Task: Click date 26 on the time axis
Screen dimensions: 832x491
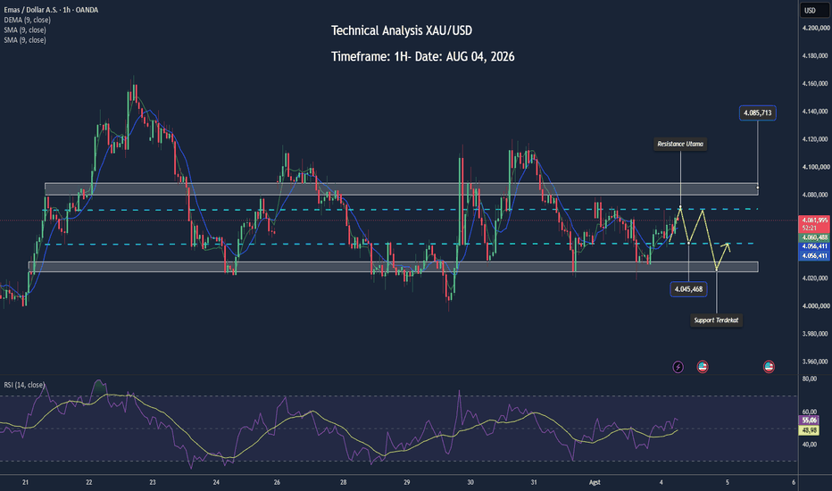Action: click(277, 482)
